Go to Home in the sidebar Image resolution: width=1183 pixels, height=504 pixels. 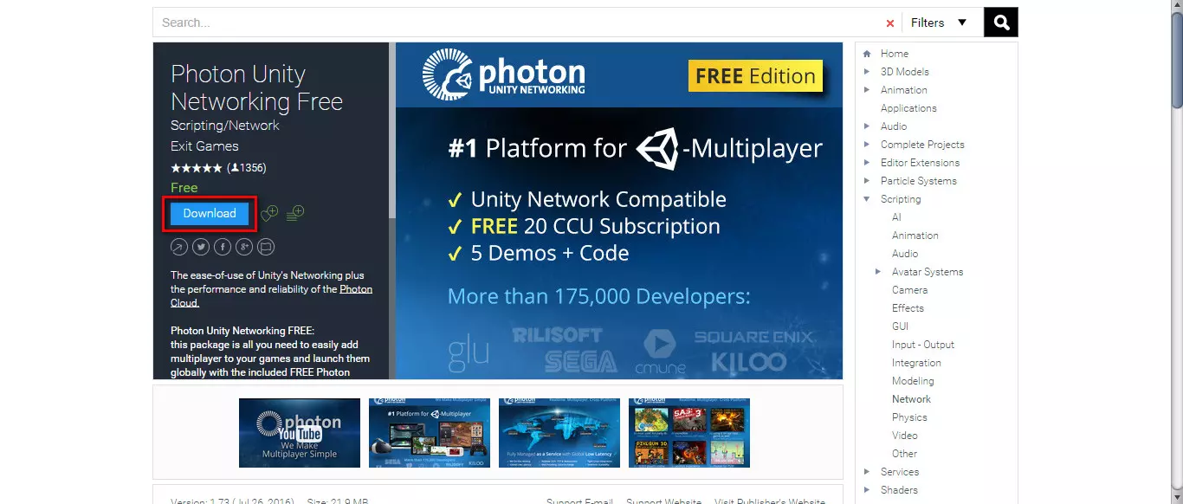(x=895, y=53)
